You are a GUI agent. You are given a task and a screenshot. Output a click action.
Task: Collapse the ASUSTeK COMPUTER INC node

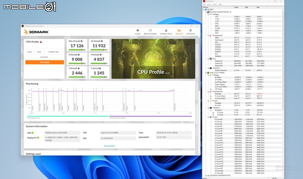coord(206,12)
